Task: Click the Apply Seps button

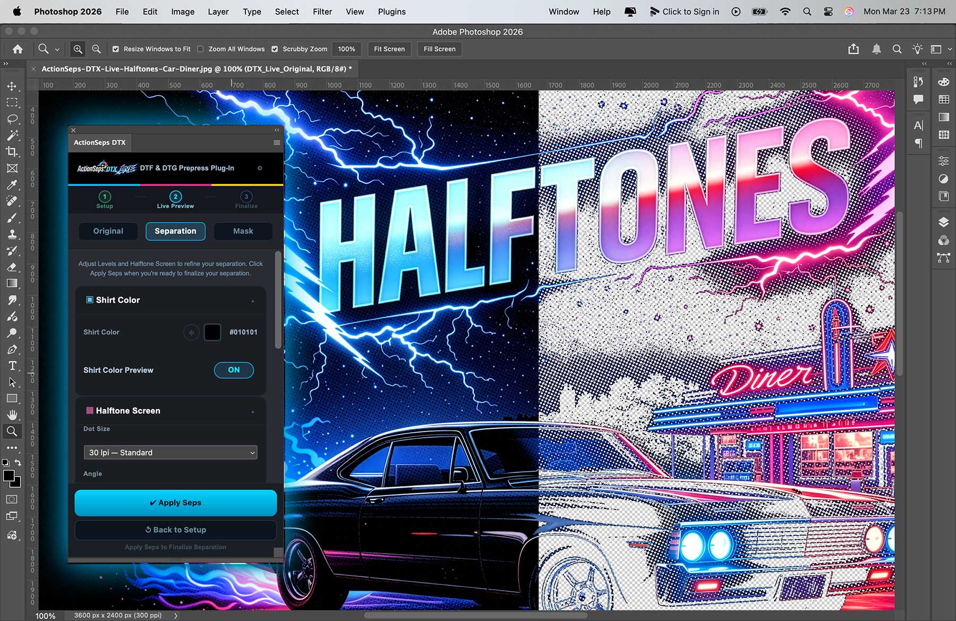Action: tap(175, 503)
